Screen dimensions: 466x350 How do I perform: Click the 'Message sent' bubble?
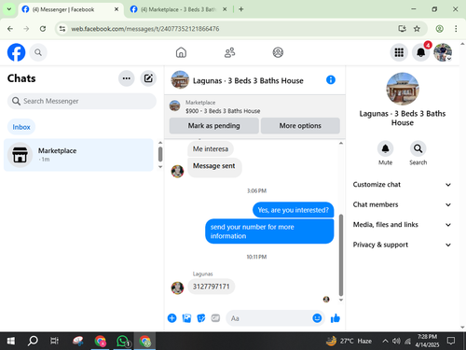point(214,167)
